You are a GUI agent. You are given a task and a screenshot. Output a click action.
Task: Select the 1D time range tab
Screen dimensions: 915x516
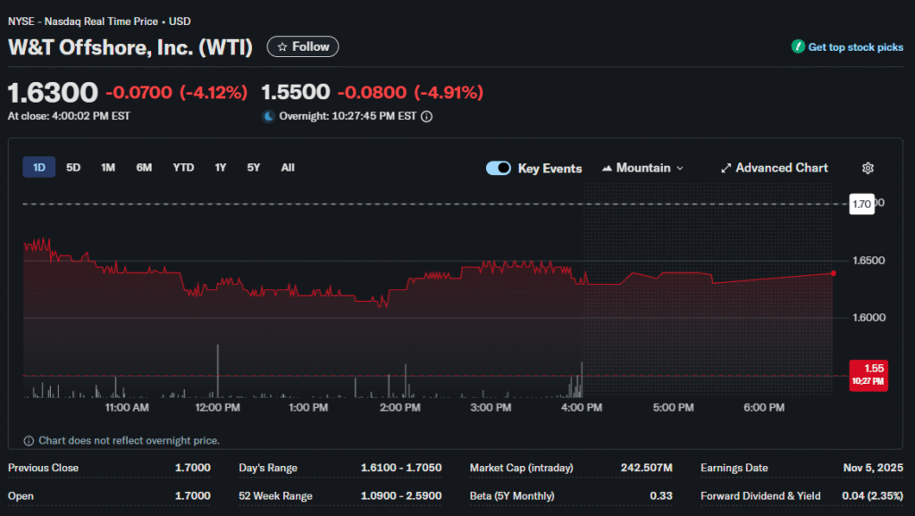pyautogui.click(x=38, y=167)
